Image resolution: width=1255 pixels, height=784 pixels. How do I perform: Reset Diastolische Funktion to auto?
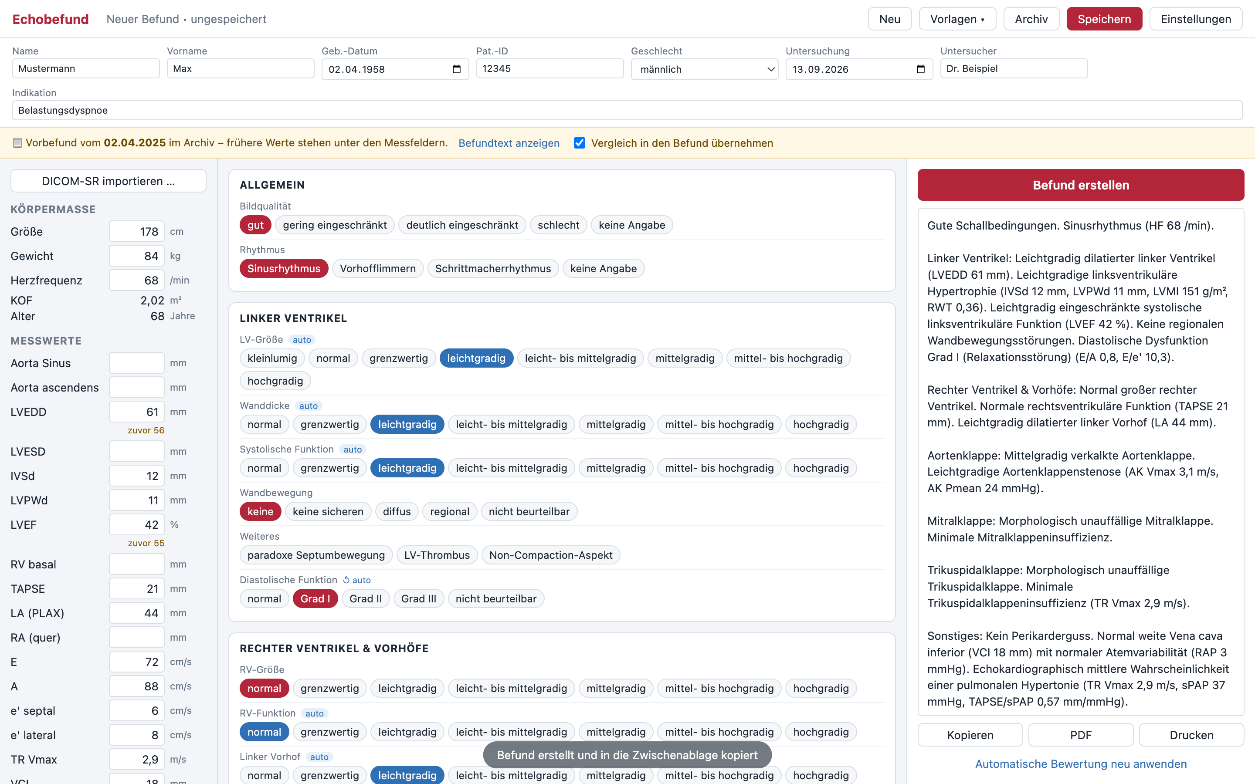tap(357, 580)
